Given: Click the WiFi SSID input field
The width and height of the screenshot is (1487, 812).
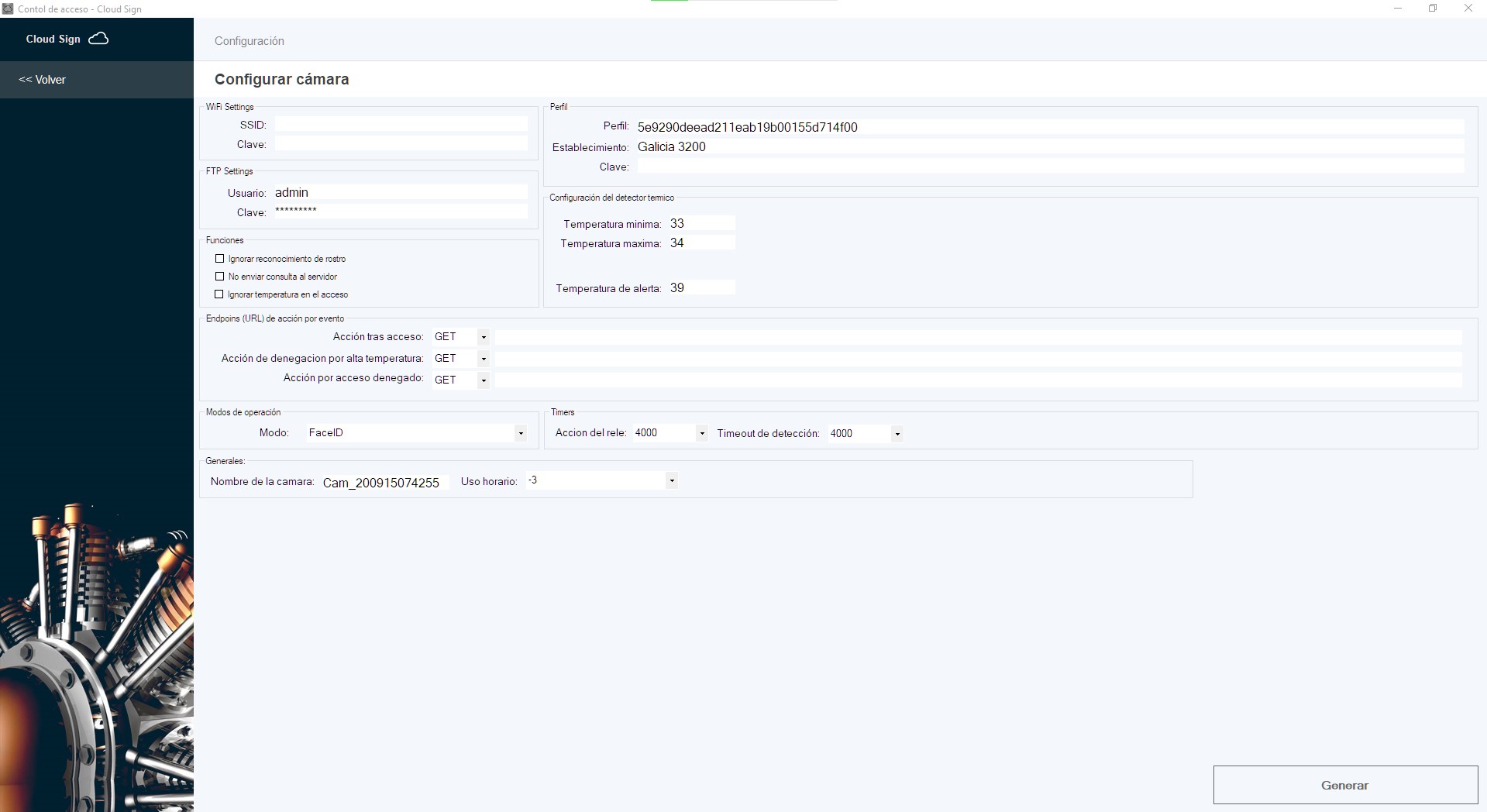Looking at the screenshot, I should (x=401, y=125).
